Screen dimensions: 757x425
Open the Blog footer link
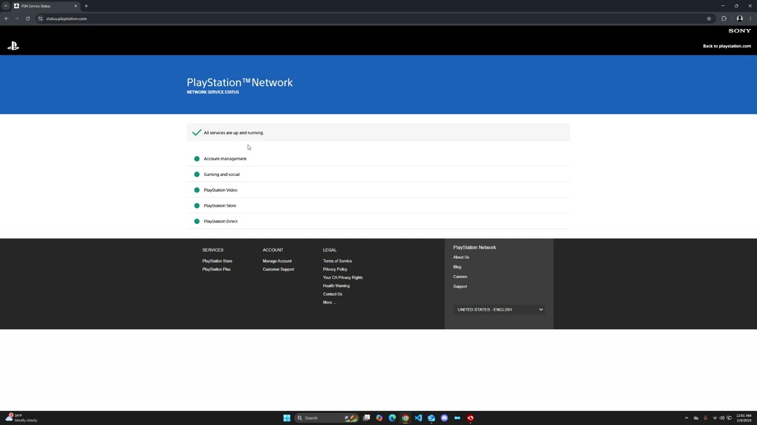pos(457,267)
